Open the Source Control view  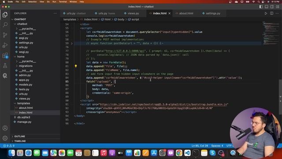click(5, 35)
